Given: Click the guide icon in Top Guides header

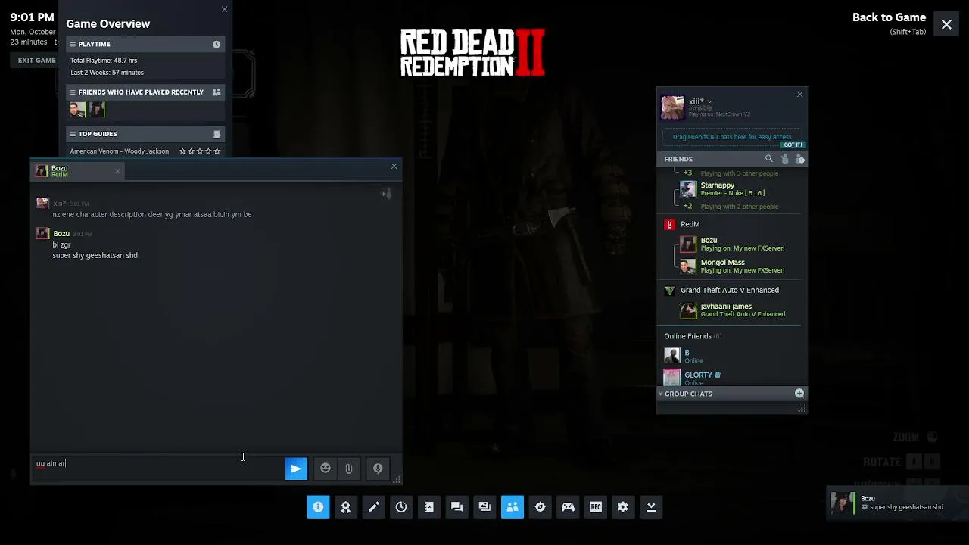Looking at the screenshot, I should pos(217,134).
